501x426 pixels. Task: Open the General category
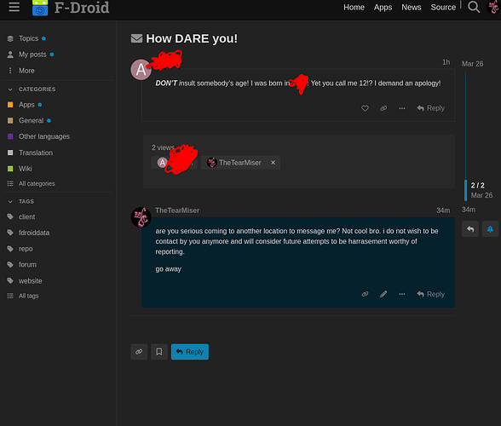(x=31, y=120)
